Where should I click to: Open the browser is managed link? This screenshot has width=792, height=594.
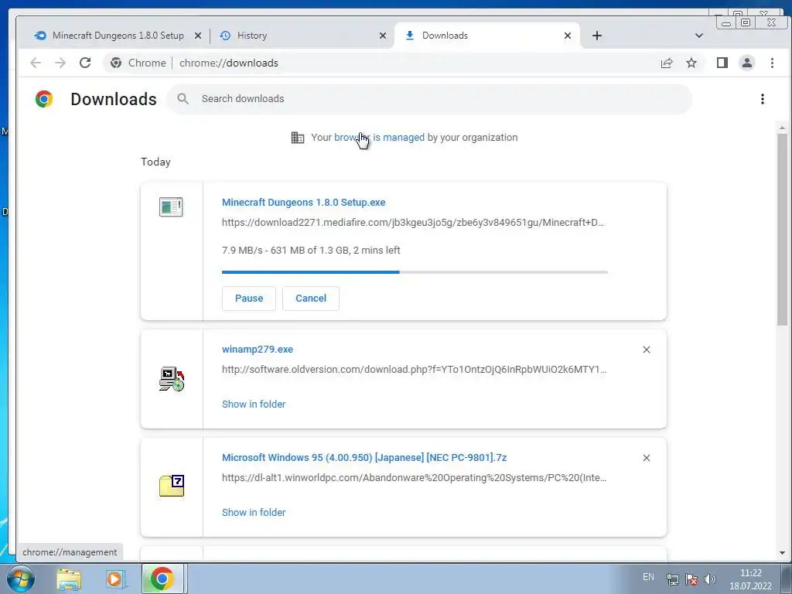[x=379, y=138]
